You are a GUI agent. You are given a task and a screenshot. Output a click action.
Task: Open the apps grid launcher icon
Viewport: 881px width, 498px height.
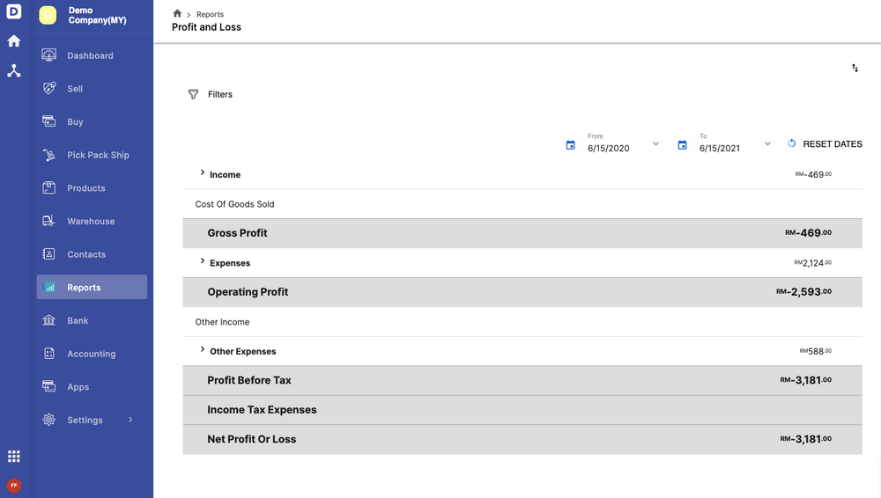(14, 456)
